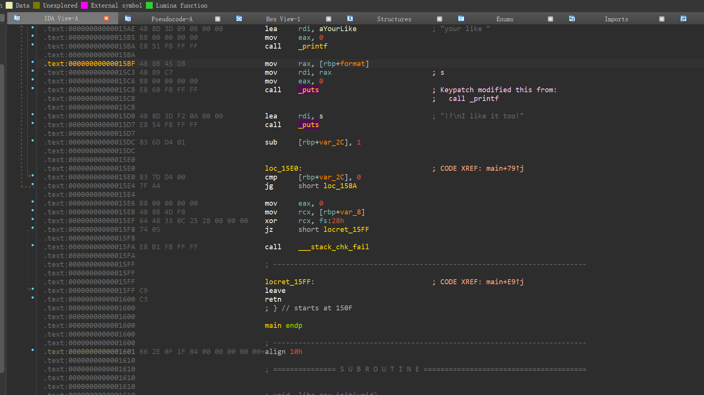Toggle breakpoint dot at address 15CB
Screen dimensions: 704x395
[x=33, y=88]
